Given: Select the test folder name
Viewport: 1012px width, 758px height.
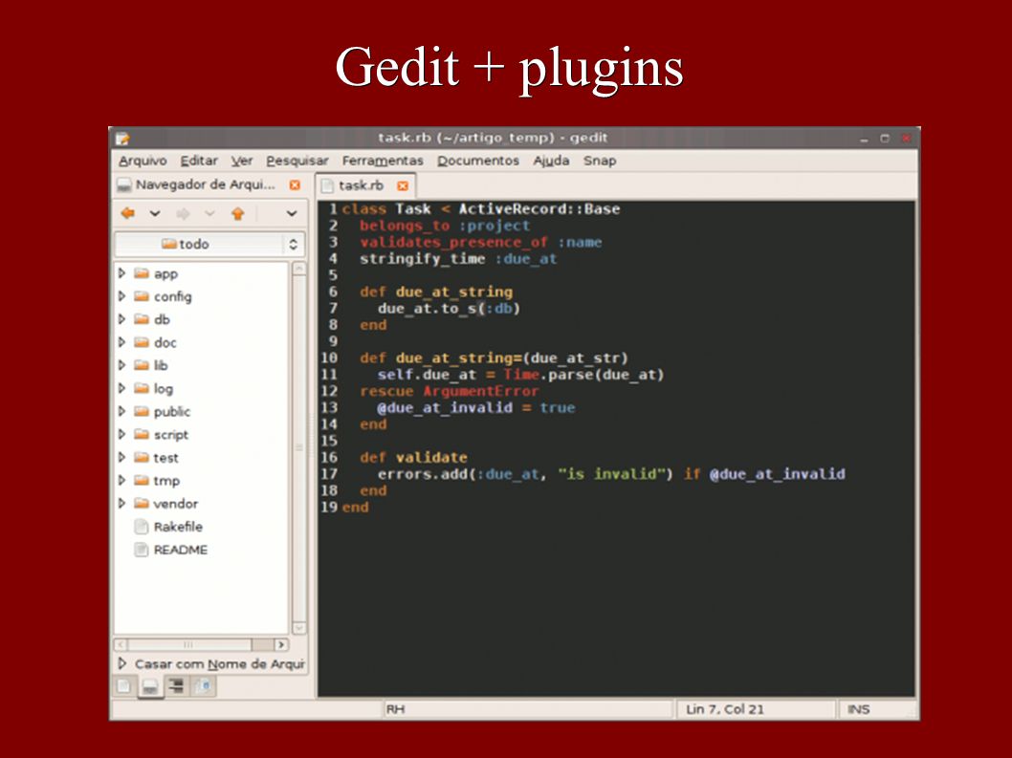Looking at the screenshot, I should tap(165, 458).
